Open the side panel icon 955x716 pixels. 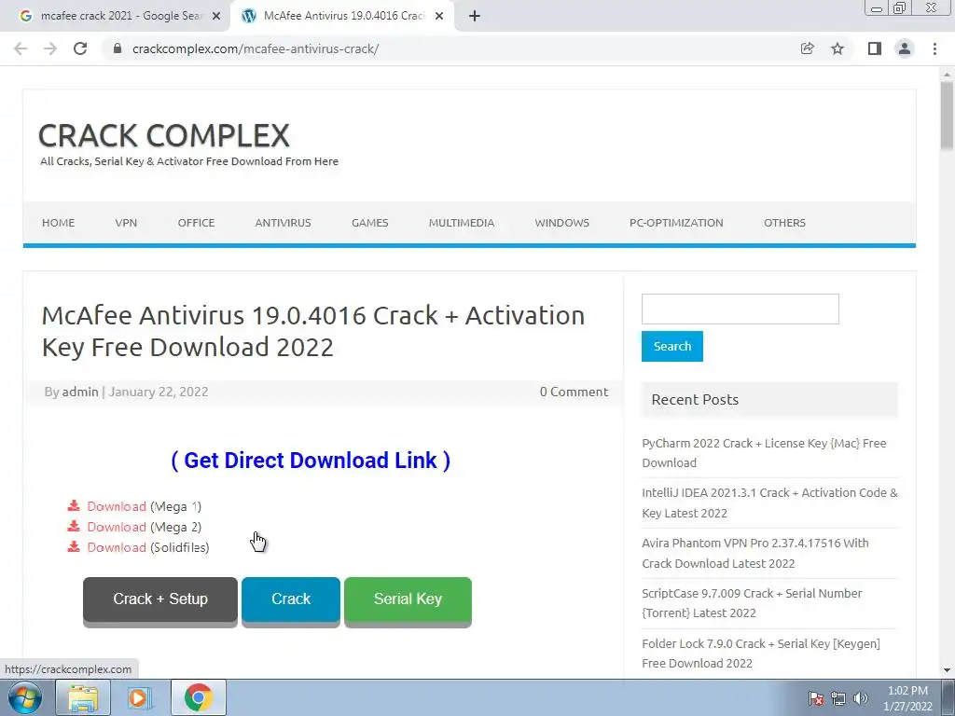click(x=875, y=48)
